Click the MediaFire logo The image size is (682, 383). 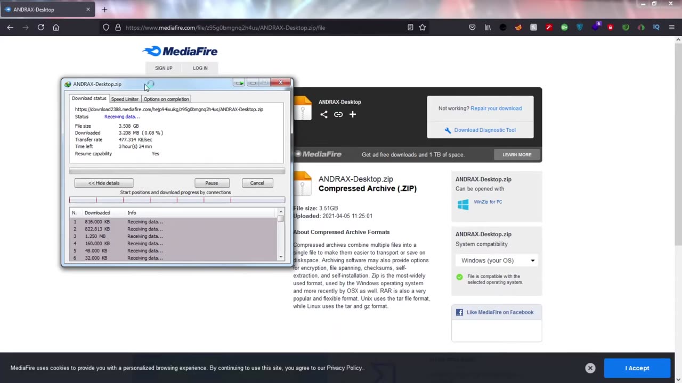180,51
